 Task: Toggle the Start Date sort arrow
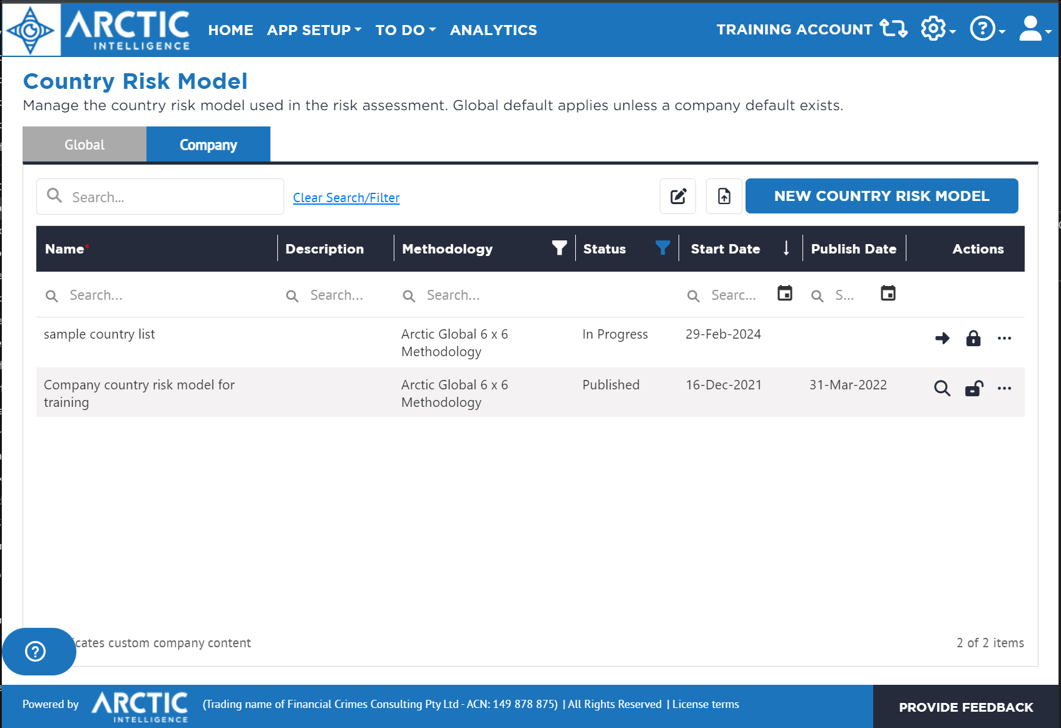click(786, 249)
